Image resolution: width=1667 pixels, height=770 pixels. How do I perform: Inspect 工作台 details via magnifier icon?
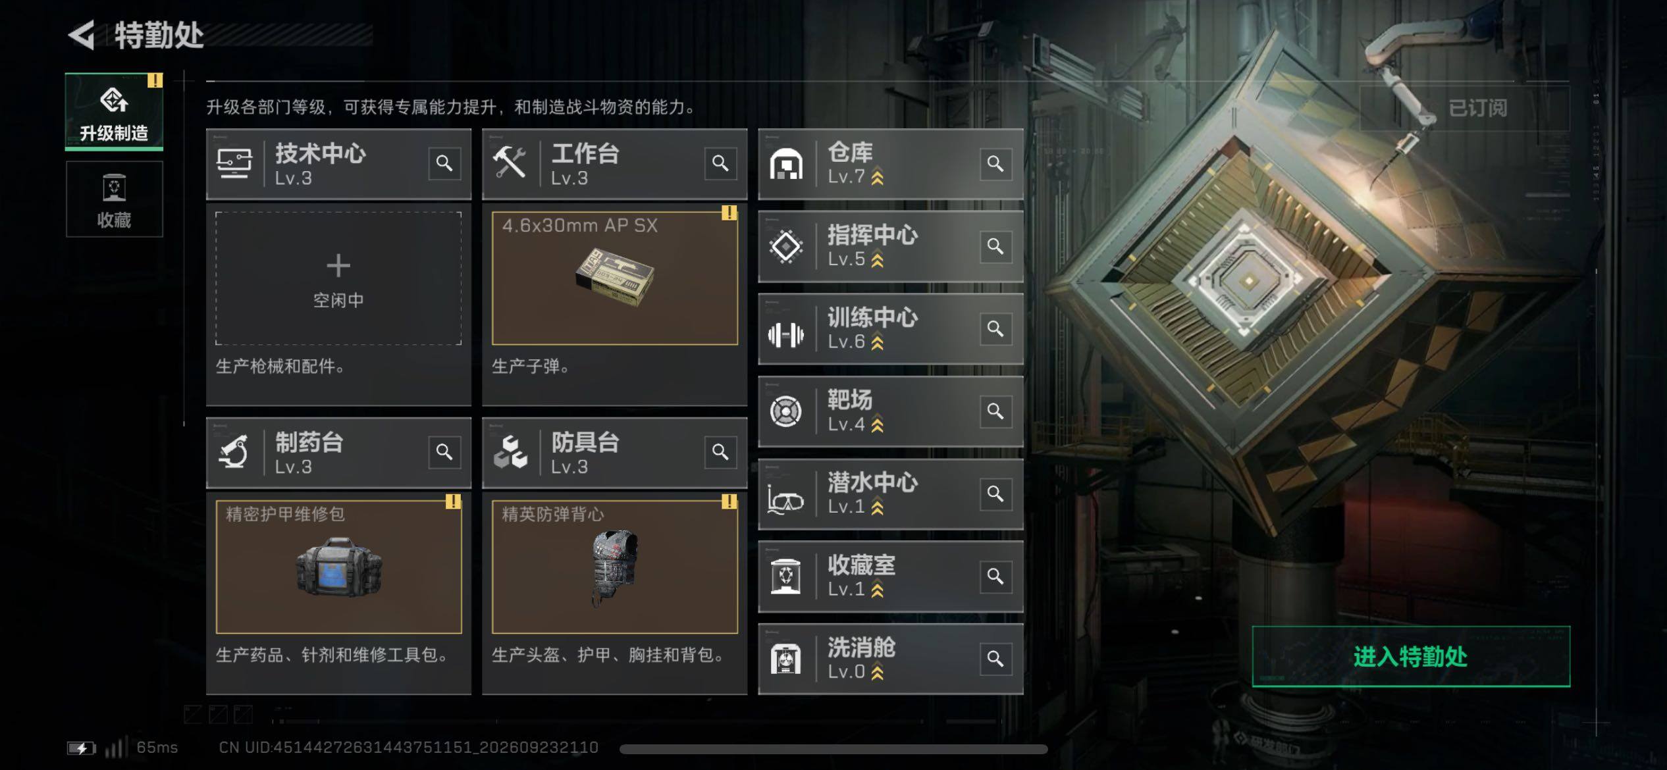point(720,163)
